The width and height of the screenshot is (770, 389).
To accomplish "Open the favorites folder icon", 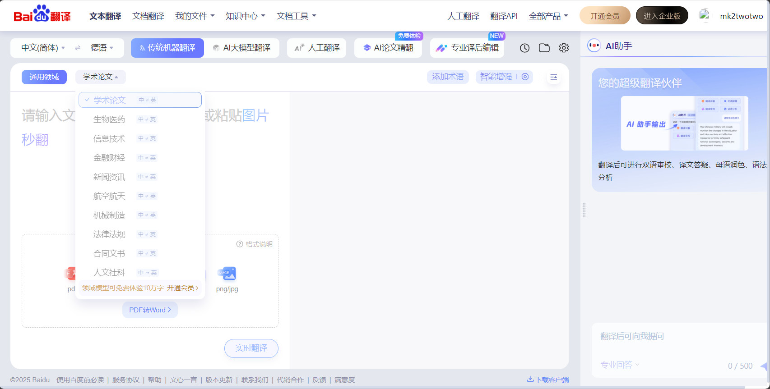I will click(x=544, y=48).
